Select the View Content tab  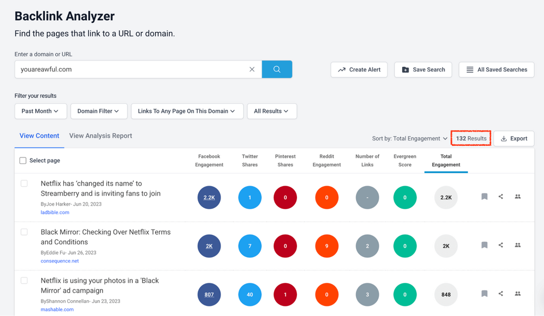tap(39, 136)
